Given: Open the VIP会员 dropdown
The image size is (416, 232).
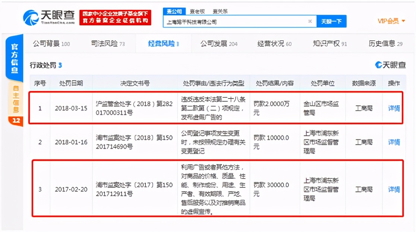Looking at the screenshot, I should tap(389, 21).
